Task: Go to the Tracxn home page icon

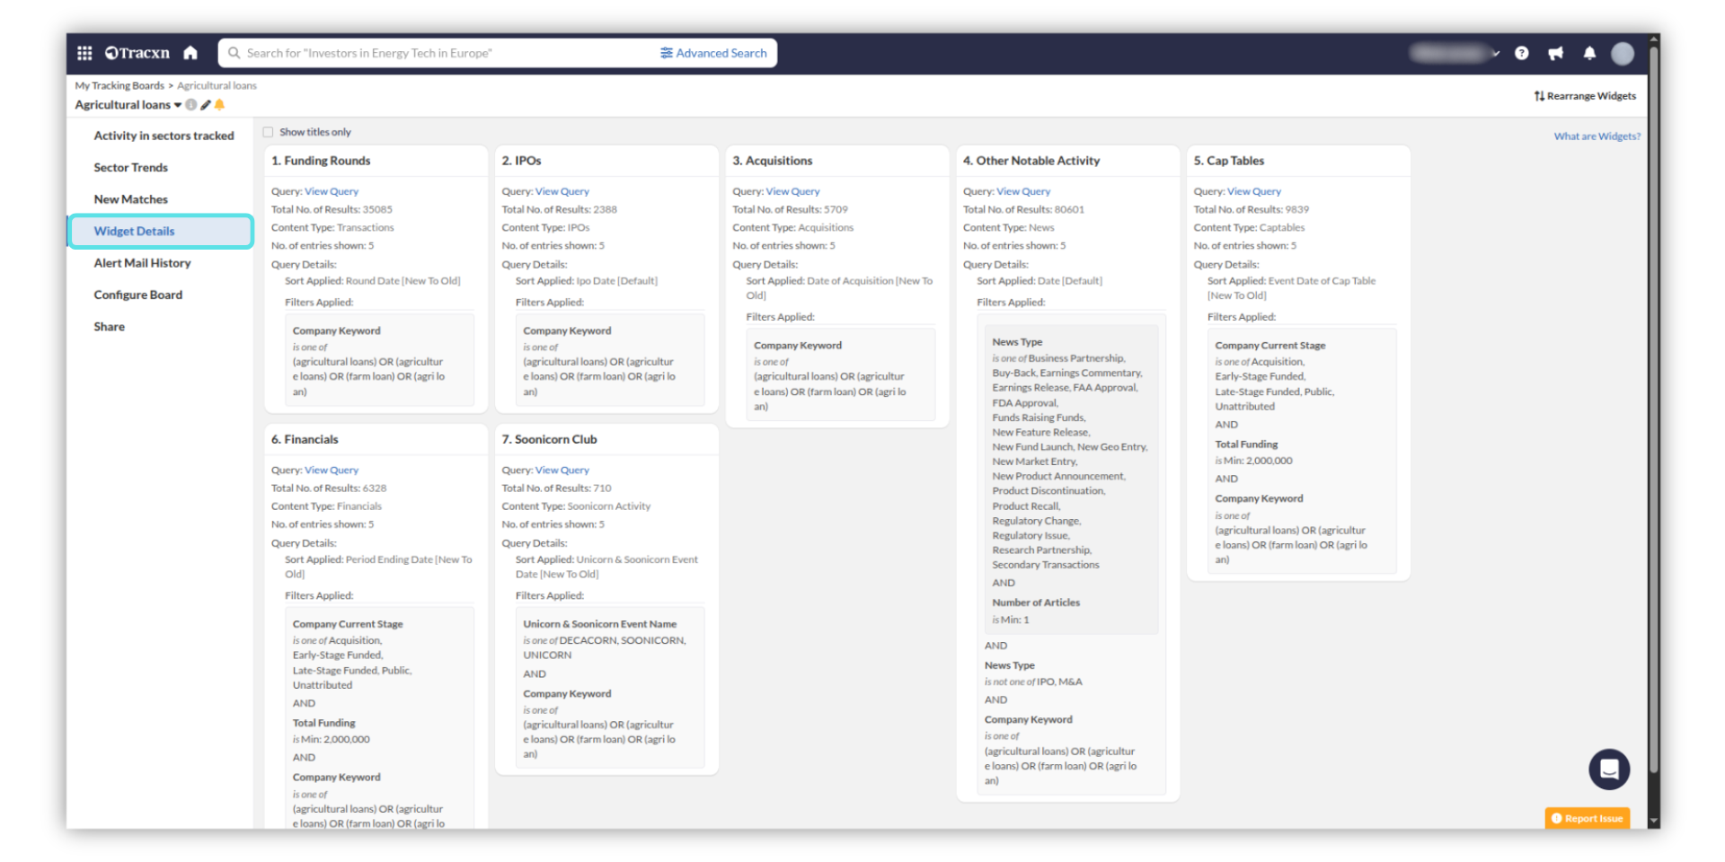Action: 190,53
